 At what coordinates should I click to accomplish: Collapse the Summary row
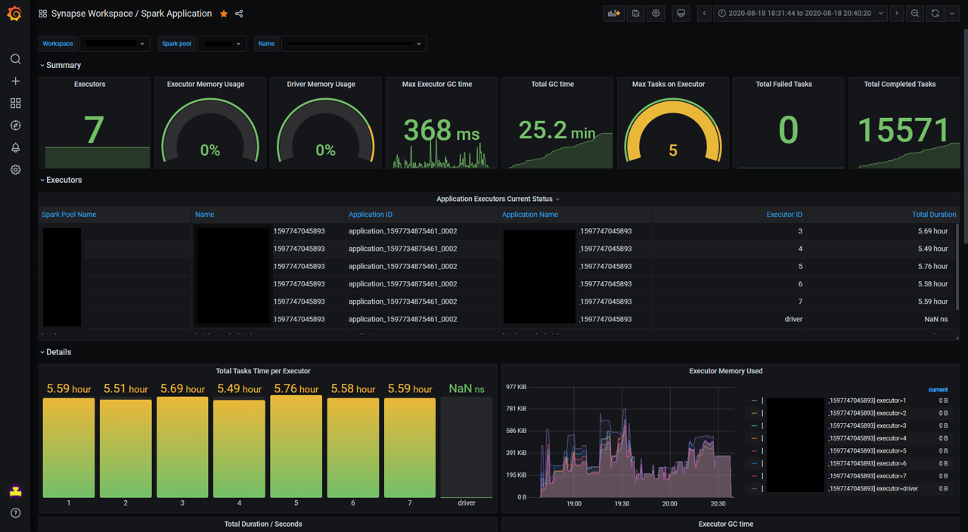(60, 66)
